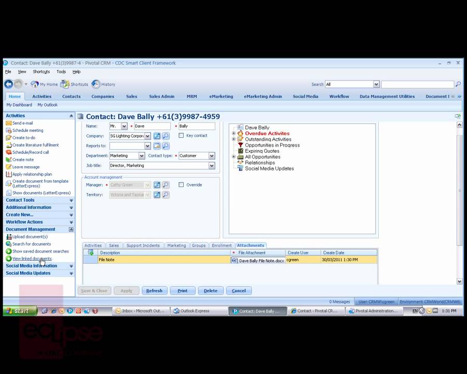Image resolution: width=467 pixels, height=374 pixels.
Task: Open the Tools menu
Action: pyautogui.click(x=61, y=72)
